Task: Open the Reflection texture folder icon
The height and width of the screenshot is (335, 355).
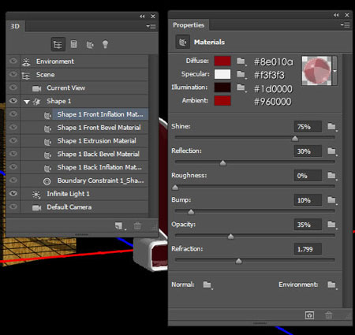Action: 331,151
